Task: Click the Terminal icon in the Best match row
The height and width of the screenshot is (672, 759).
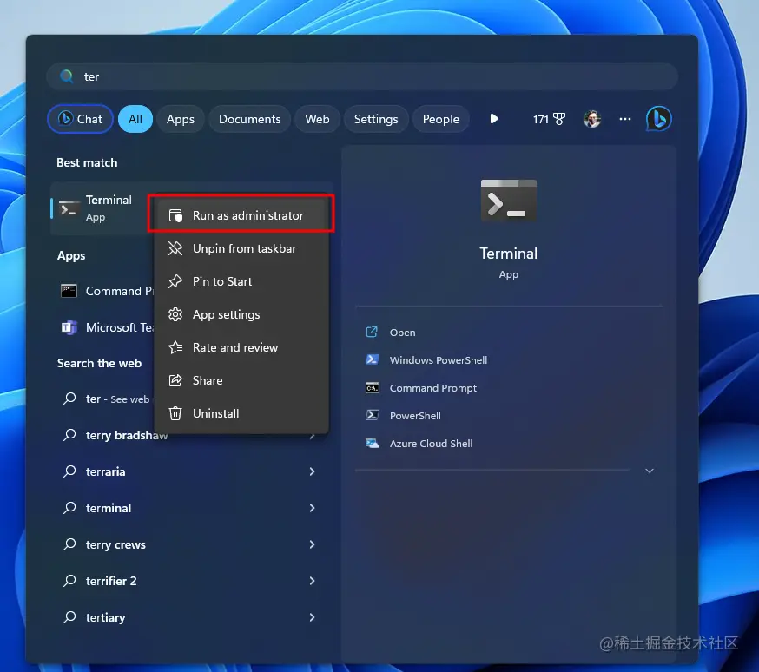Action: pyautogui.click(x=69, y=208)
